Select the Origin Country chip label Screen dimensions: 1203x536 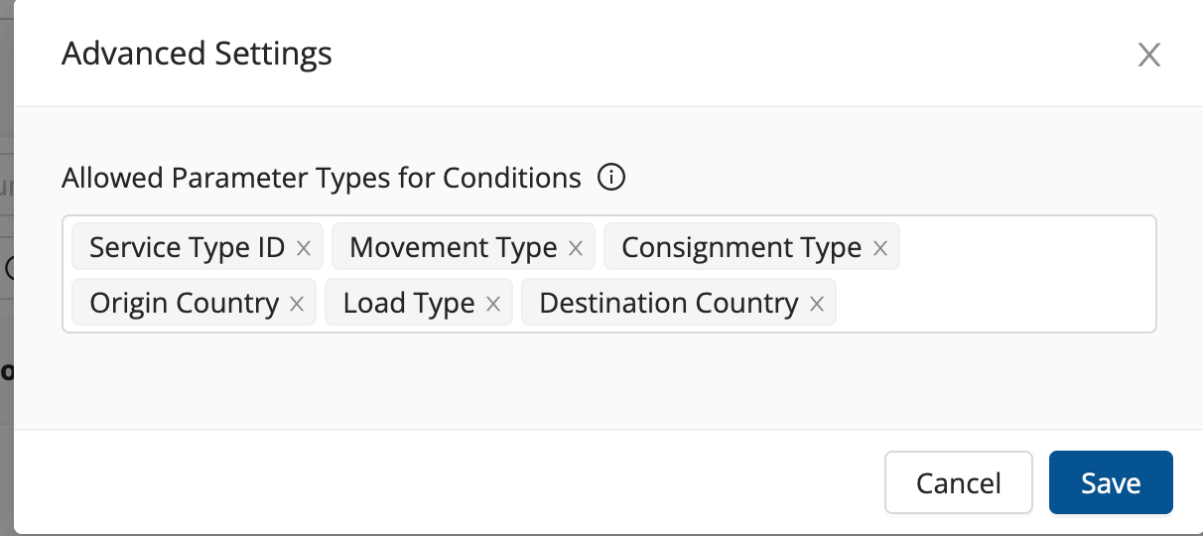(x=184, y=303)
